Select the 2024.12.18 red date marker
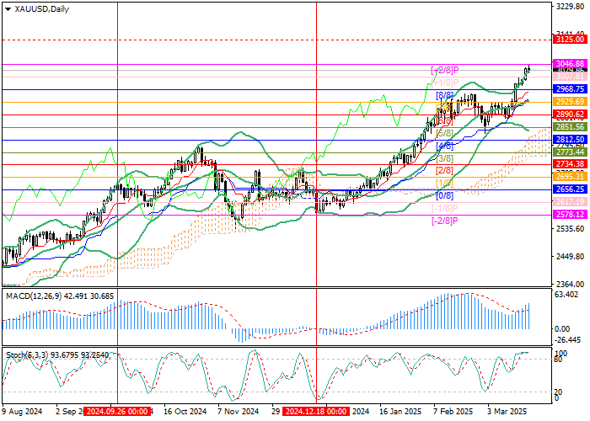The width and height of the screenshot is (590, 421). tap(316, 413)
